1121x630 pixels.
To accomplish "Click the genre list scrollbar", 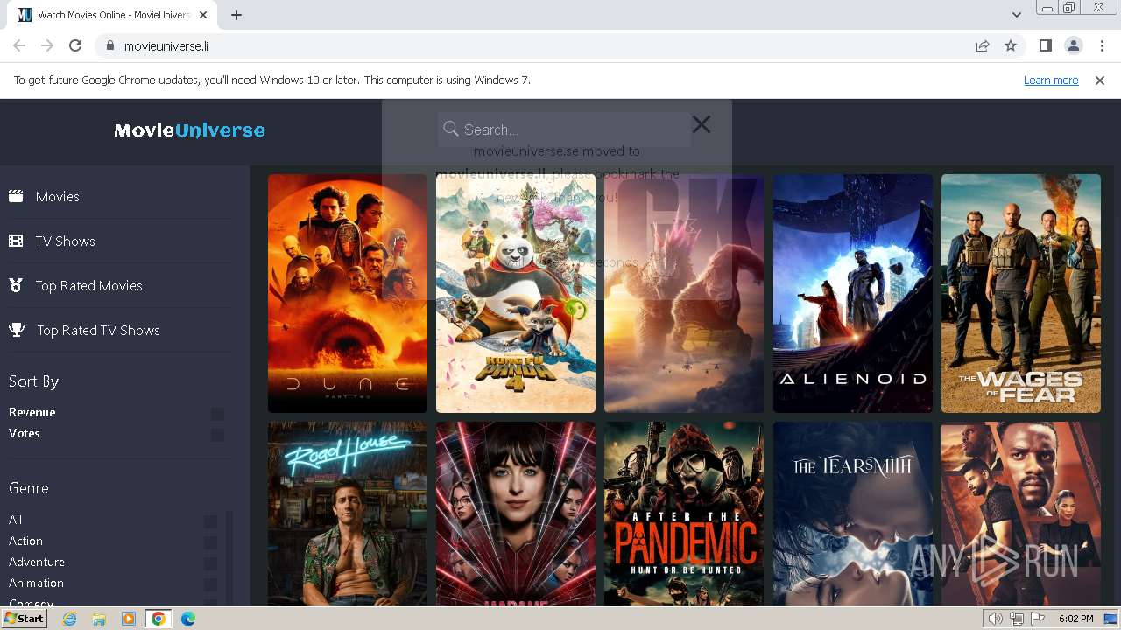I will [x=229, y=558].
